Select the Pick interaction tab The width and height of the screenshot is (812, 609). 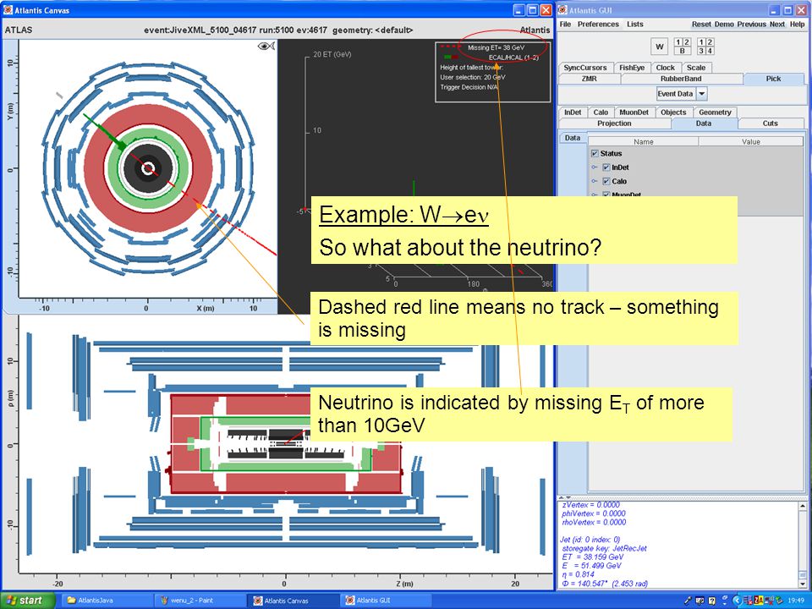(773, 79)
